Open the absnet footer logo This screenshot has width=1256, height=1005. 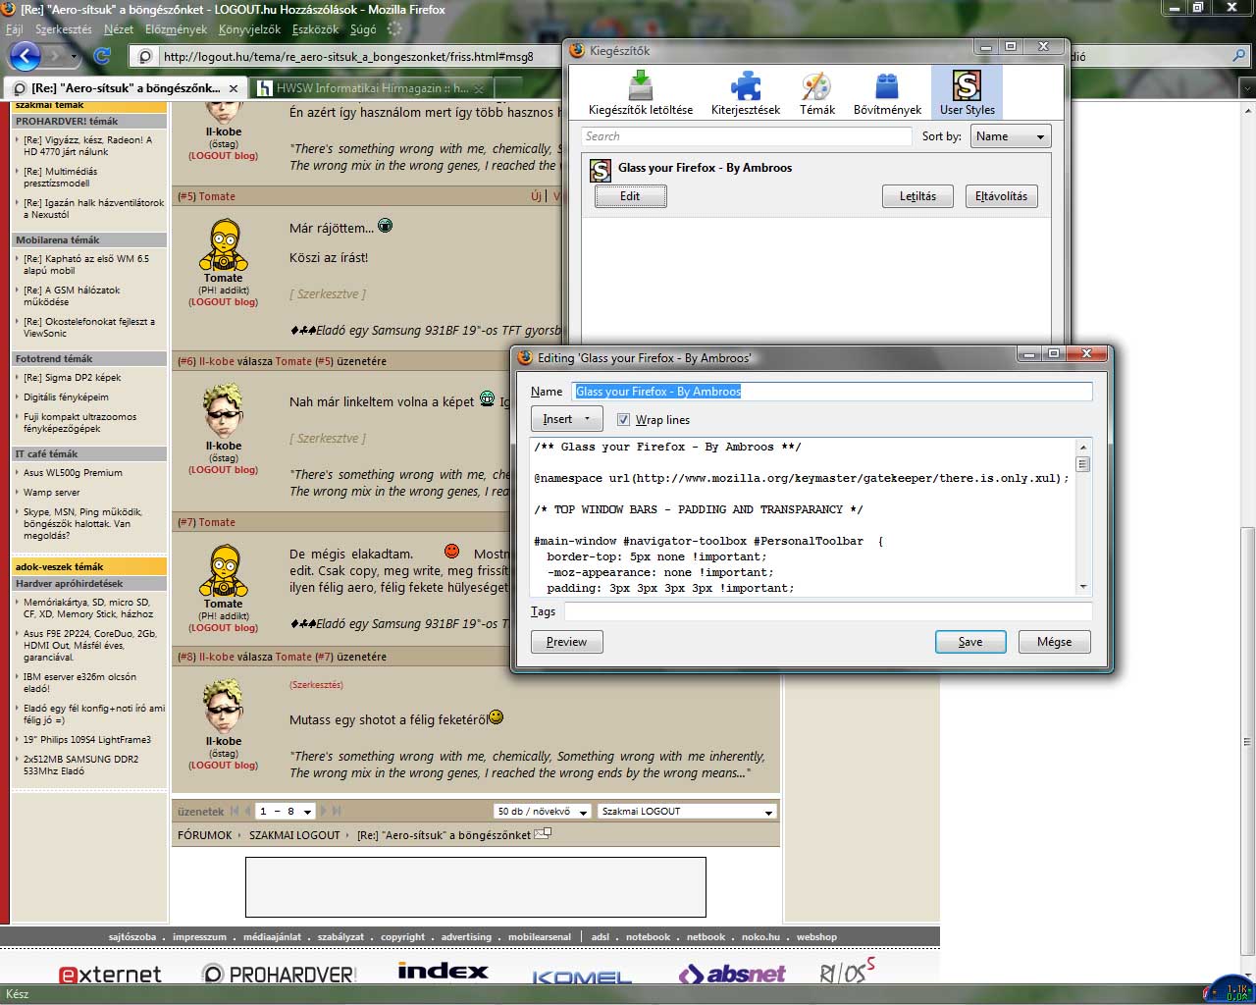pos(732,974)
